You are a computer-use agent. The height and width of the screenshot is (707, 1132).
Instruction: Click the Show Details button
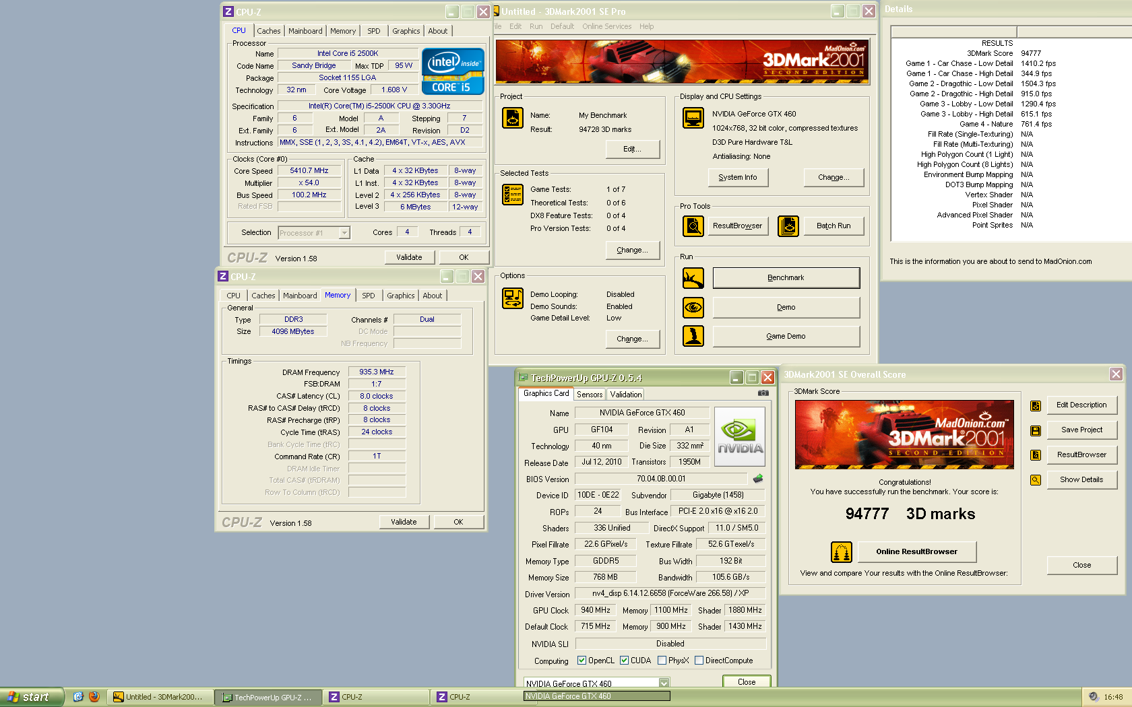(x=1081, y=480)
